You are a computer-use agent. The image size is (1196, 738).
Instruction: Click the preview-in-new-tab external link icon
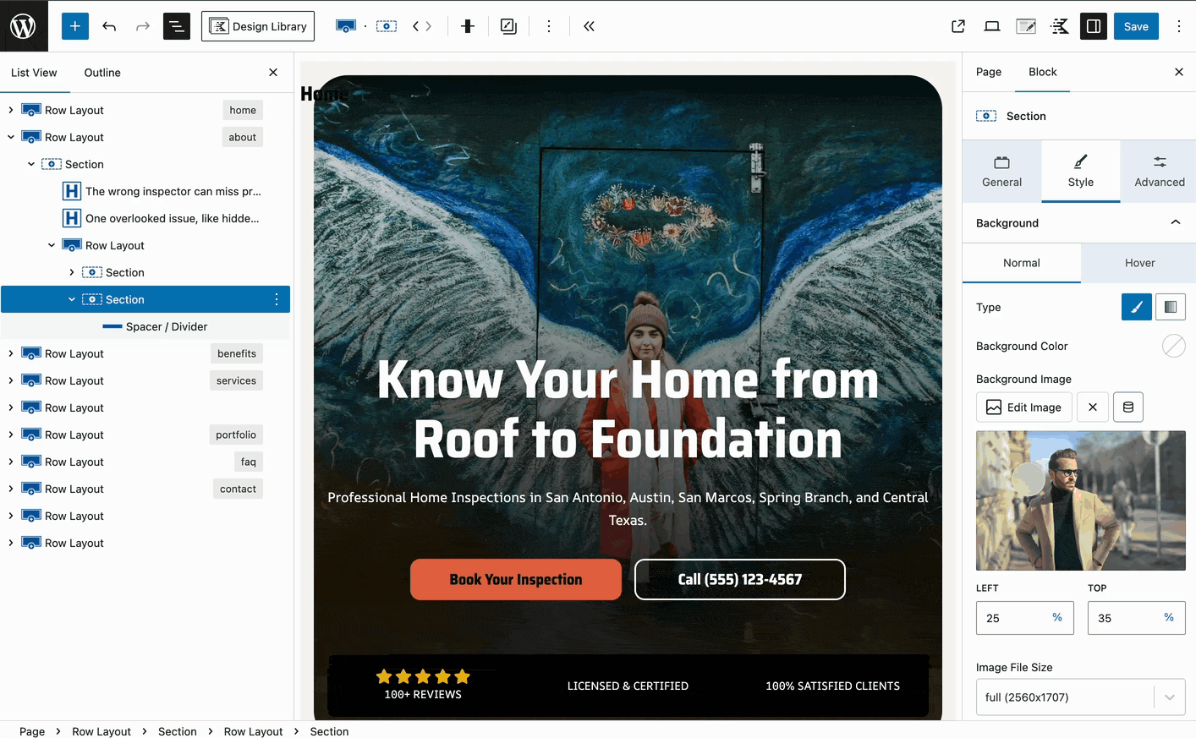pyautogui.click(x=957, y=26)
